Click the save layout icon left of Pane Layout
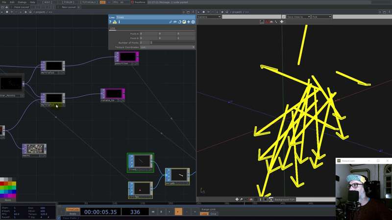Image resolution: width=392 pixels, height=220 pixels. click(x=6, y=7)
